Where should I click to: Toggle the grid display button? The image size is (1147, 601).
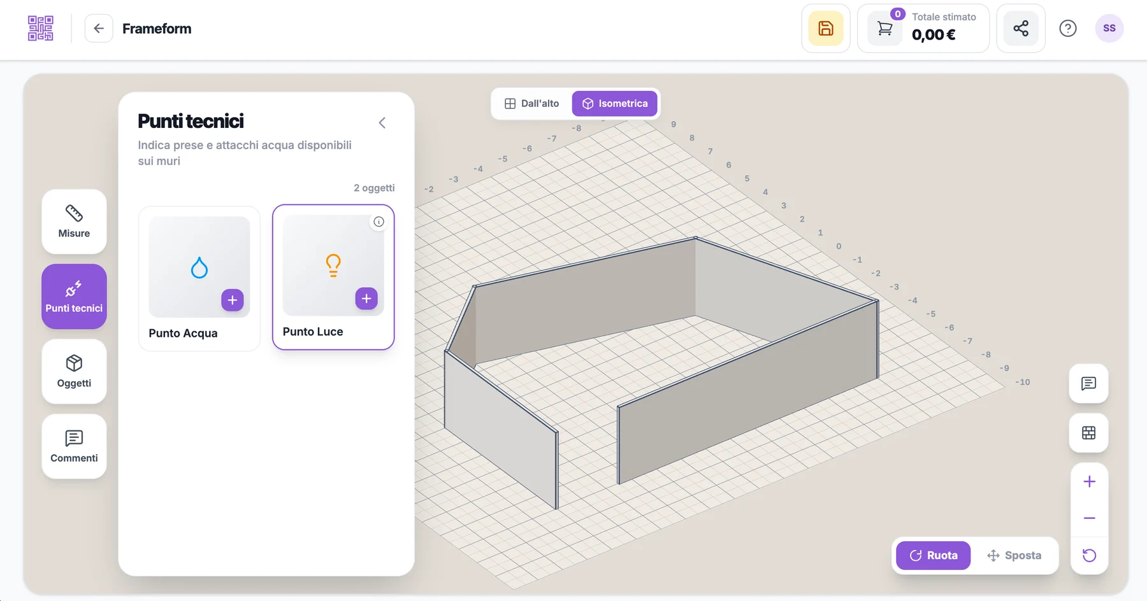pyautogui.click(x=1089, y=434)
